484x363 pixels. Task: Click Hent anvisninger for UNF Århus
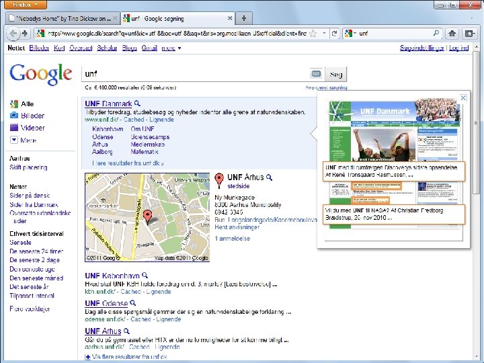coord(237,227)
